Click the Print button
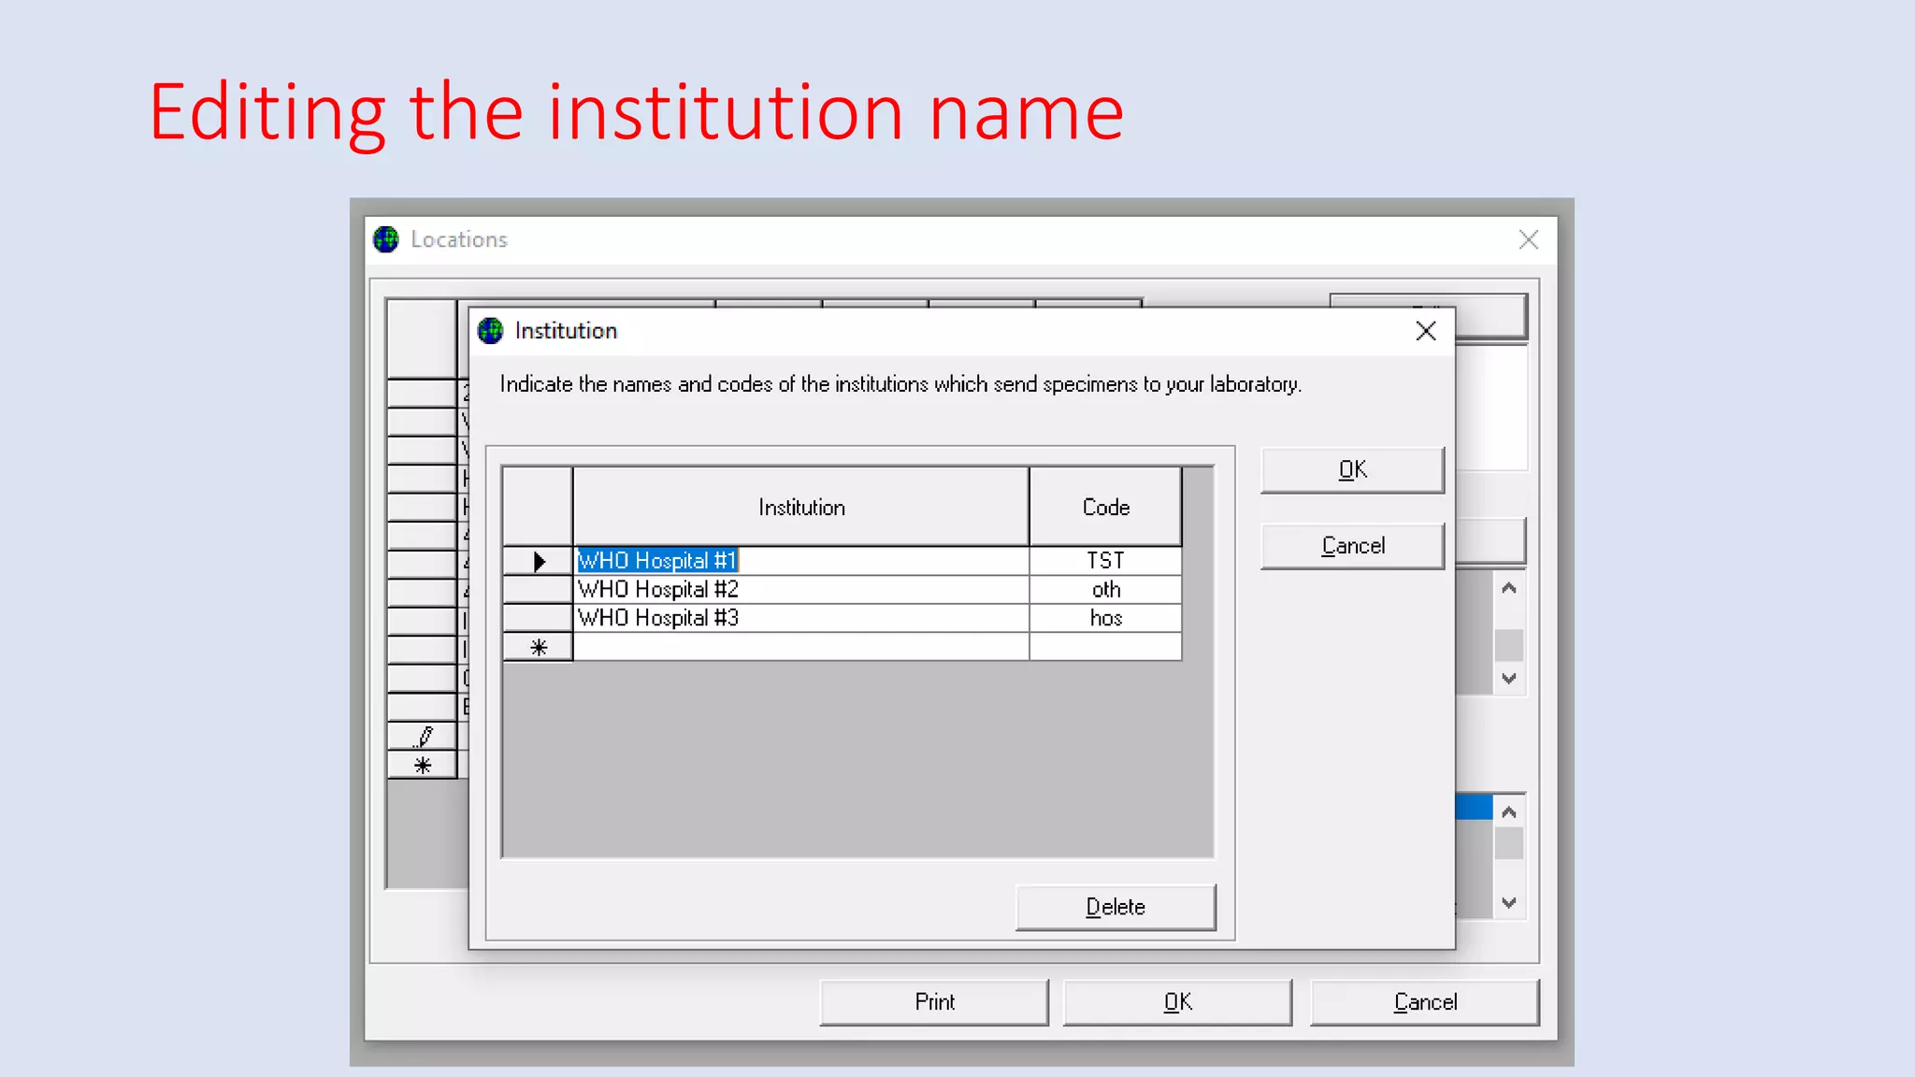This screenshot has height=1077, width=1915. [934, 1002]
